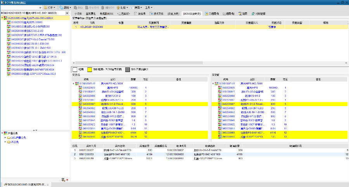
Task: Switch to the 基本属性 tab
Action: (92, 13)
